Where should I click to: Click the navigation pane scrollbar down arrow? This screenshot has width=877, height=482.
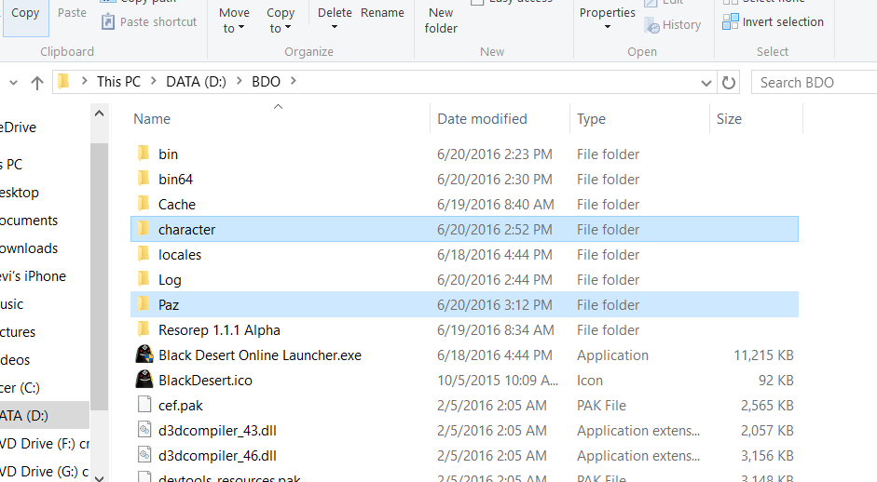[x=99, y=474]
